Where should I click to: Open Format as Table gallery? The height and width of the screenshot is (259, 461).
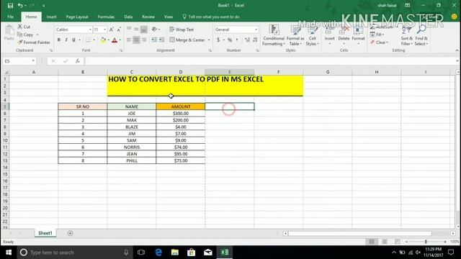[295, 35]
